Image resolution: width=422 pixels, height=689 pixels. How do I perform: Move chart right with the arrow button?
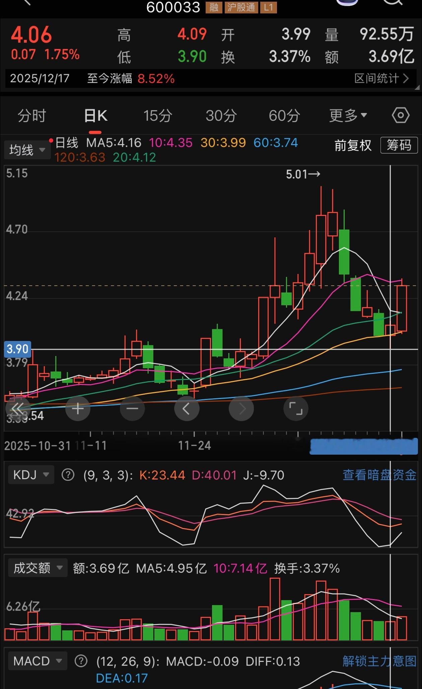pyautogui.click(x=241, y=409)
